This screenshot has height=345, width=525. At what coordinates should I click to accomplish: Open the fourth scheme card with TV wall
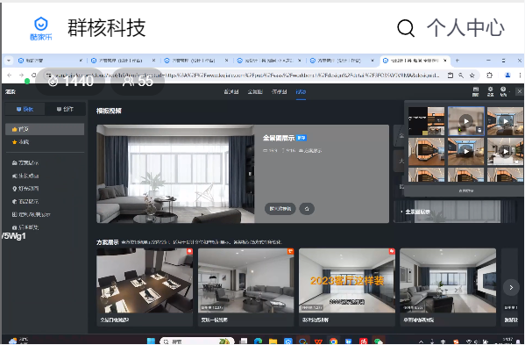tap(448, 287)
